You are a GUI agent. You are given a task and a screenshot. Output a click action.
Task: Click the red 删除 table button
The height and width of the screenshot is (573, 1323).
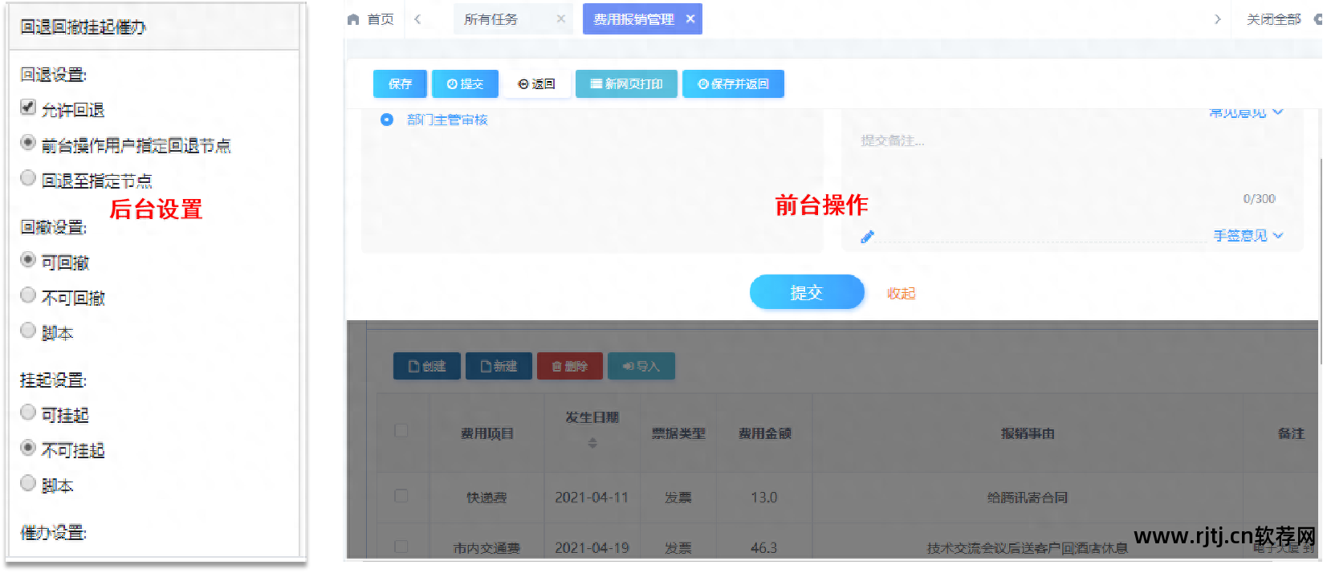(570, 366)
